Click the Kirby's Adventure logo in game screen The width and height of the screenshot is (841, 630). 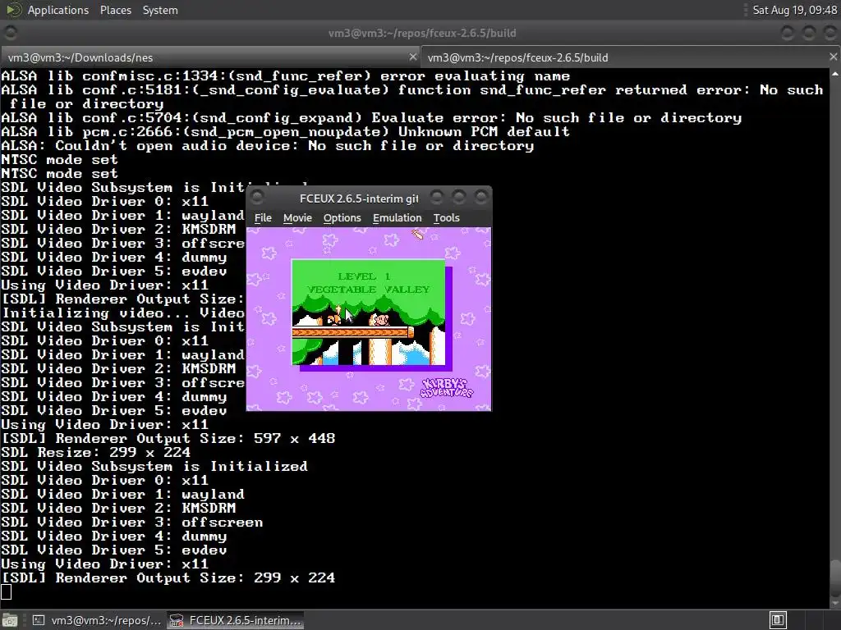point(447,388)
